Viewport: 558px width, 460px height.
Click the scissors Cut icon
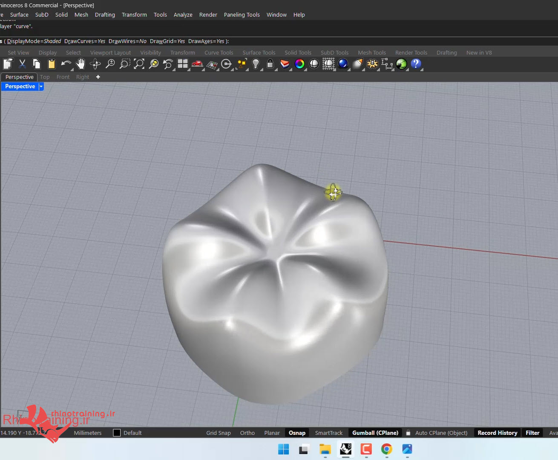point(23,64)
